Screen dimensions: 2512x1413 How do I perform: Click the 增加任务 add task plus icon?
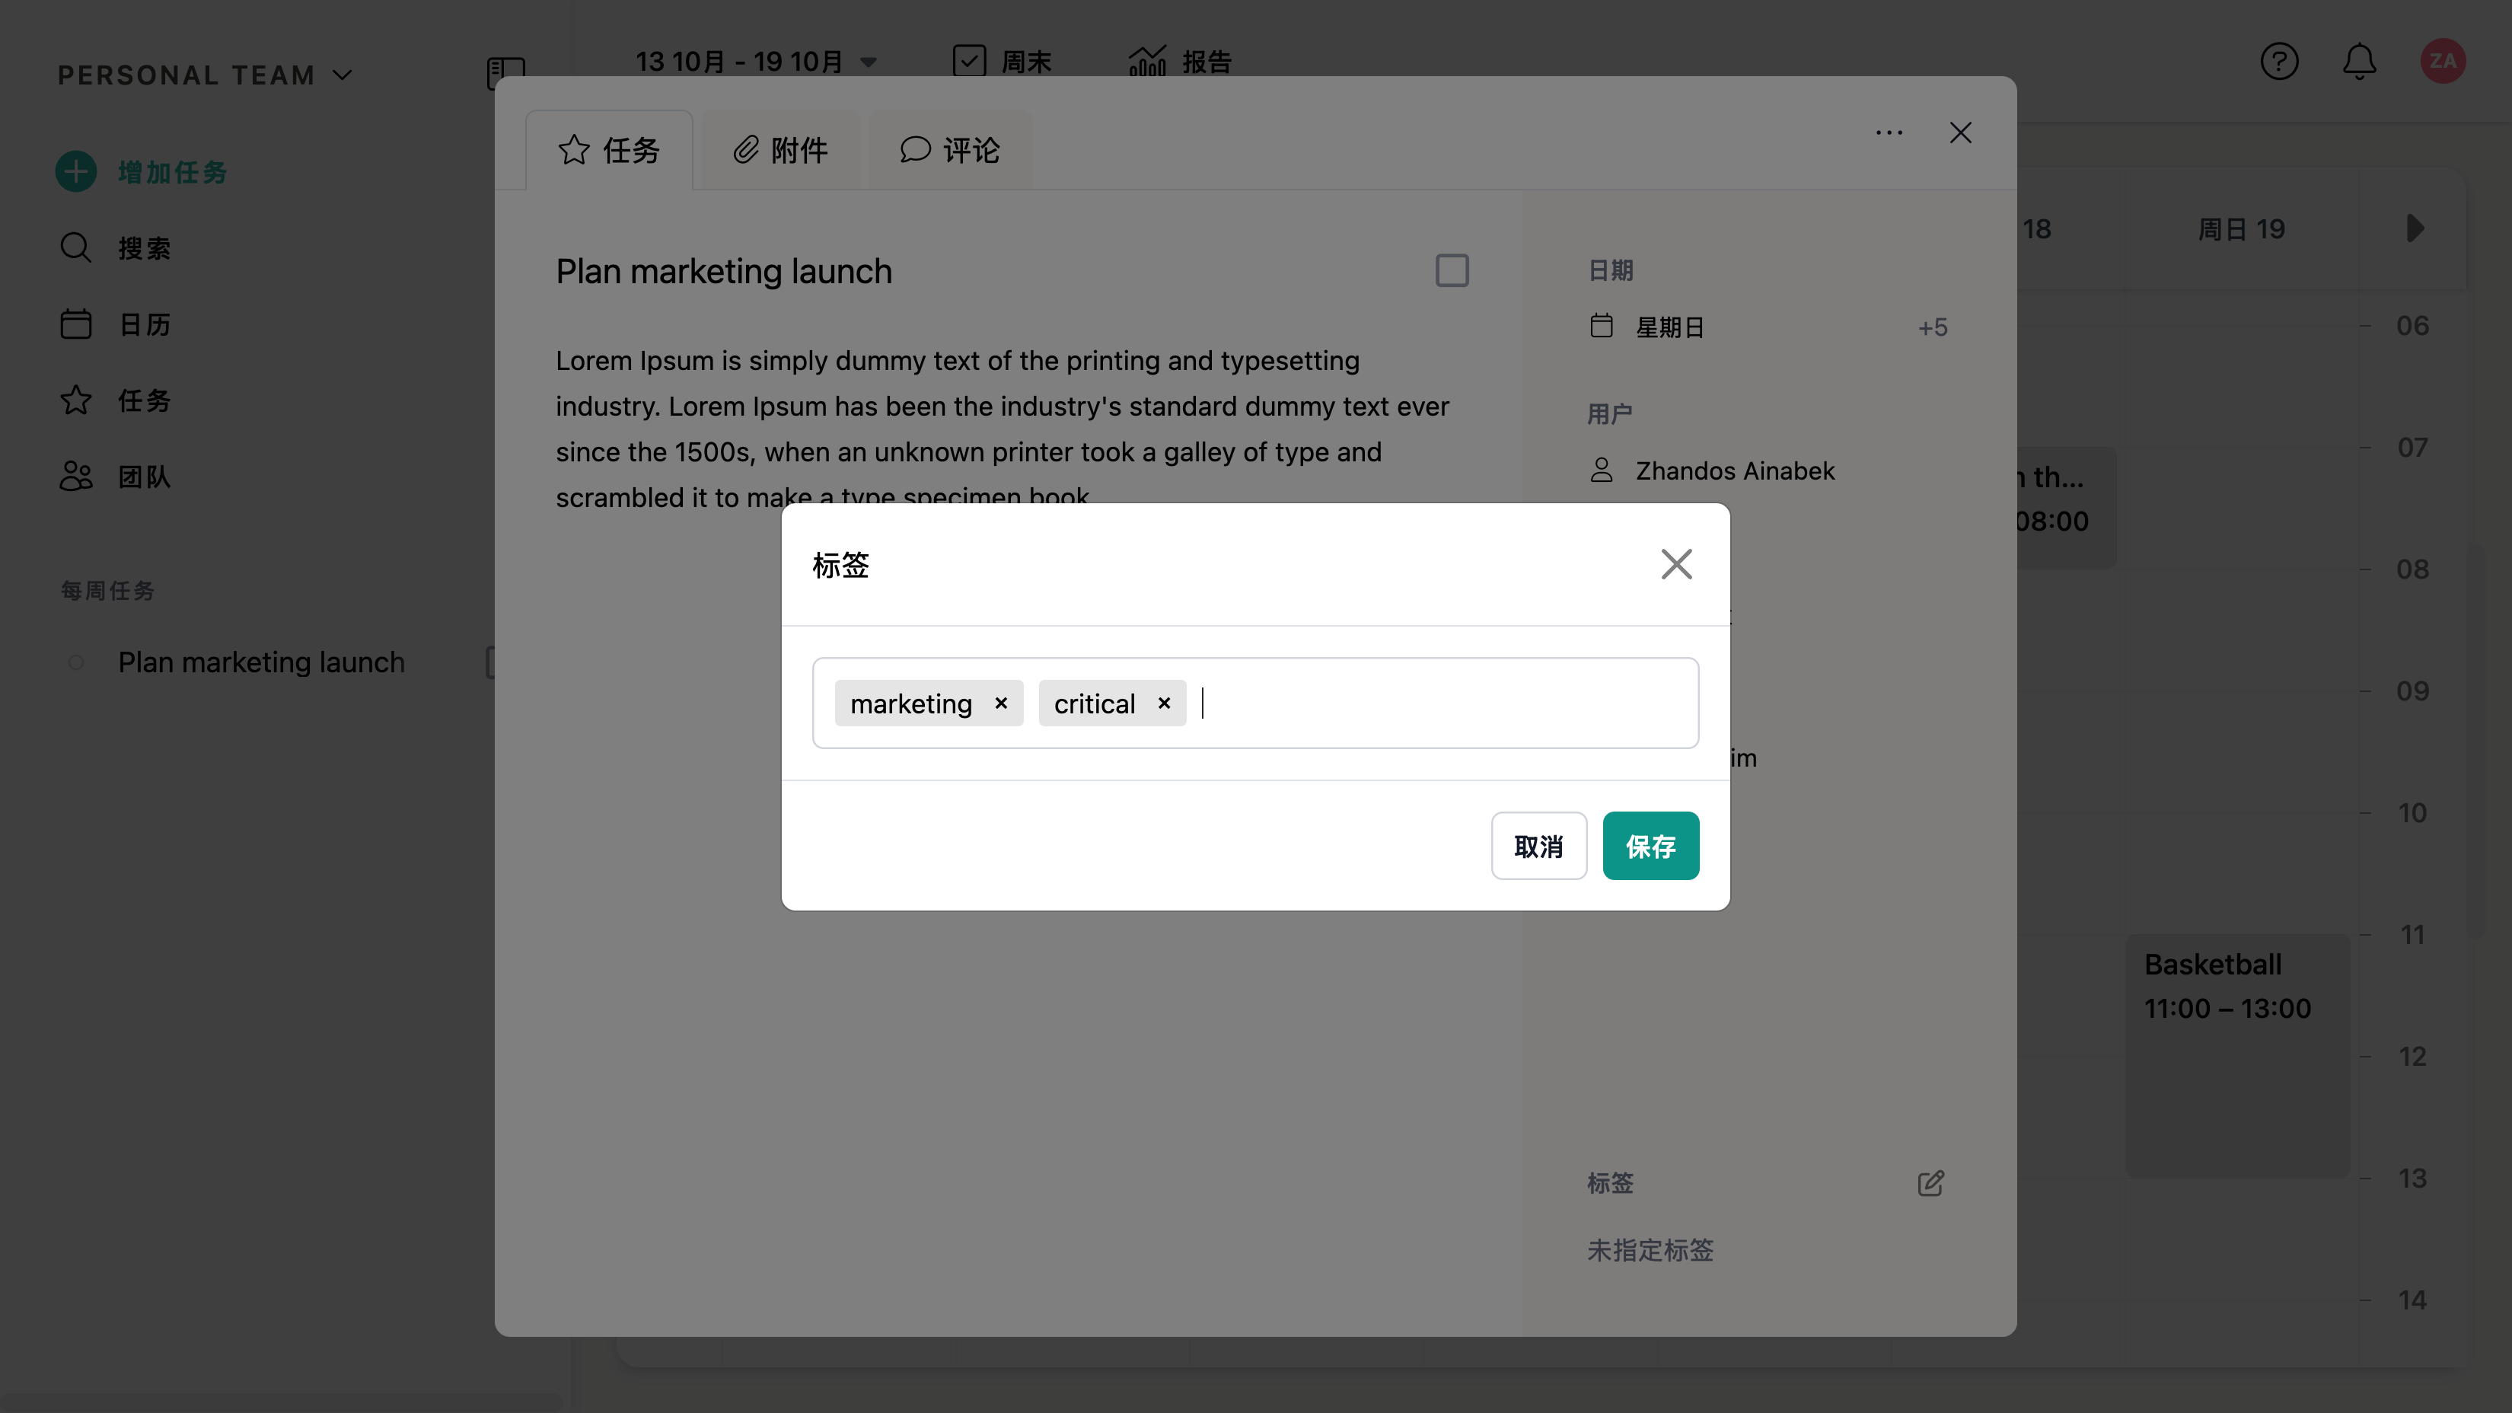pyautogui.click(x=76, y=171)
